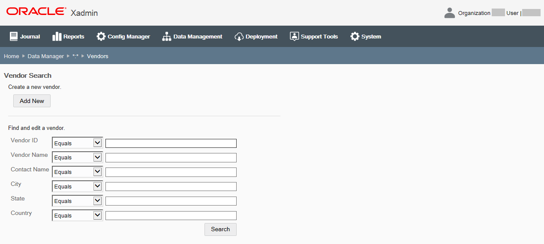
Task: Click the Reports bar chart icon
Action: [57, 36]
